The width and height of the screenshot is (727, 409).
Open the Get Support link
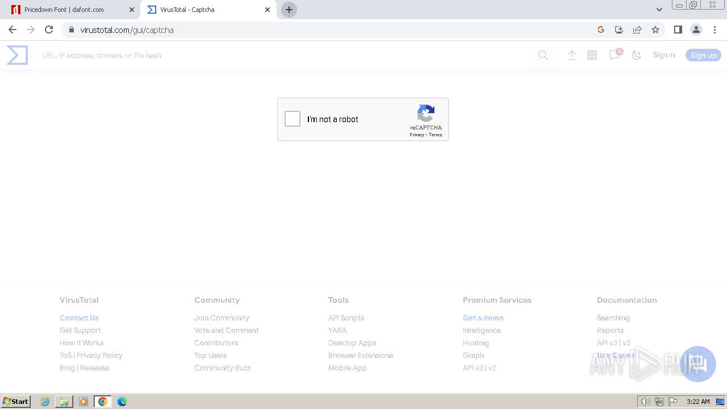[80, 330]
